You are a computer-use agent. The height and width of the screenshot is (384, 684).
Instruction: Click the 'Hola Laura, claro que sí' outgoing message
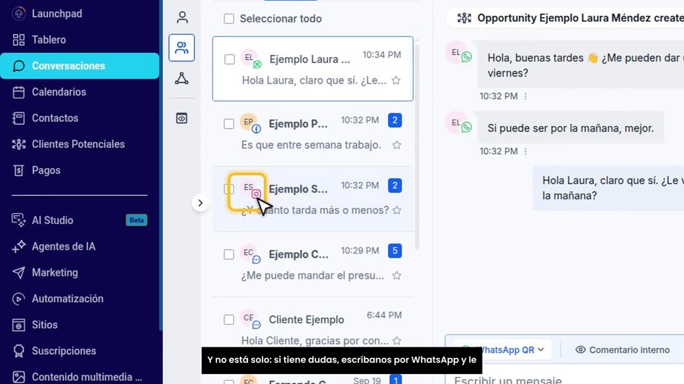[x=609, y=188]
